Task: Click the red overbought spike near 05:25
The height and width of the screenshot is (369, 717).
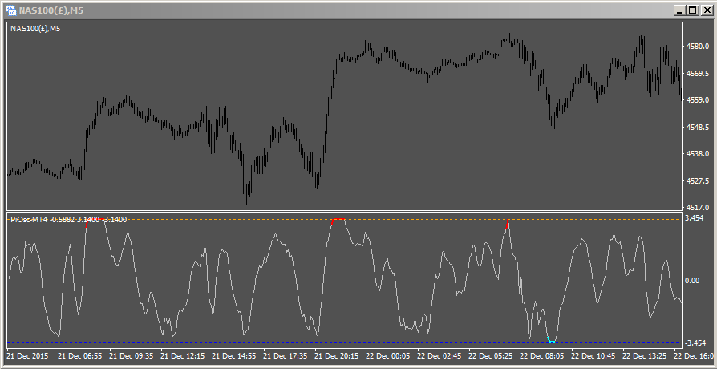Action: point(507,224)
